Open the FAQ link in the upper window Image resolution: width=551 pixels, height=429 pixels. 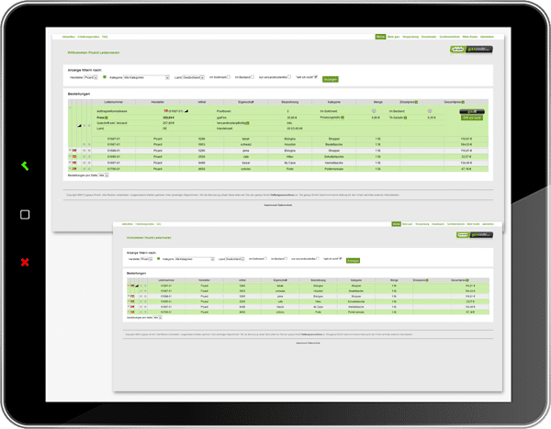(x=105, y=37)
